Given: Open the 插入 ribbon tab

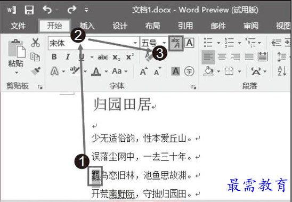Looking at the screenshot, I should click(x=87, y=26).
